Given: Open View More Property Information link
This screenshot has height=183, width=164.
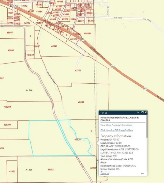Looking at the screenshot, I should (x=116, y=125).
